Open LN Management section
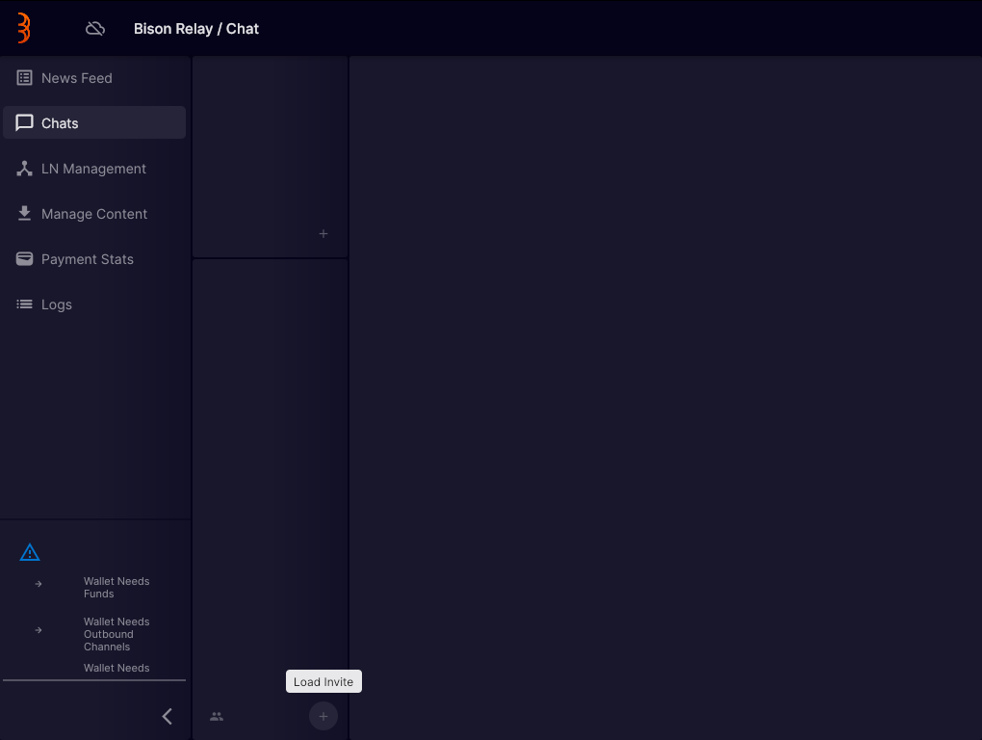Screen dimensions: 982x740 point(94,169)
